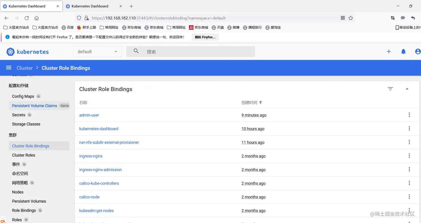Switch to the second Kubernetes Dashboard tab
The image size is (421, 223).
(x=94, y=6)
